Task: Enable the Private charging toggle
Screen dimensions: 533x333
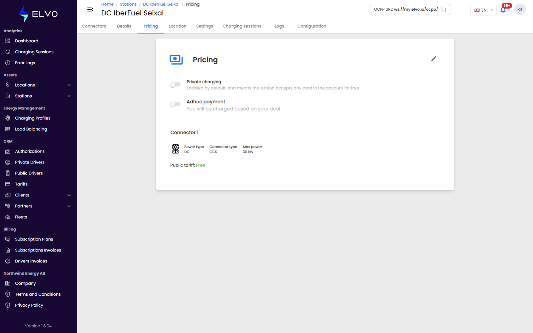Action: coord(175,85)
